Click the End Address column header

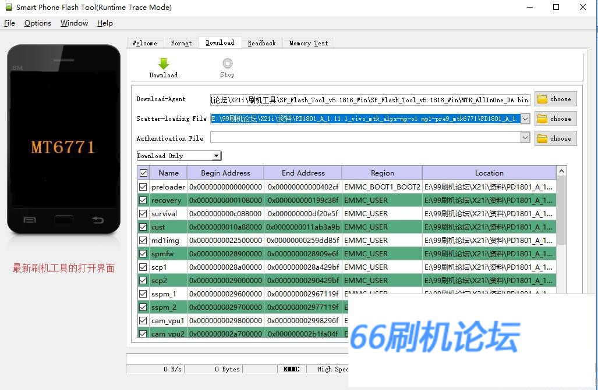tap(303, 173)
